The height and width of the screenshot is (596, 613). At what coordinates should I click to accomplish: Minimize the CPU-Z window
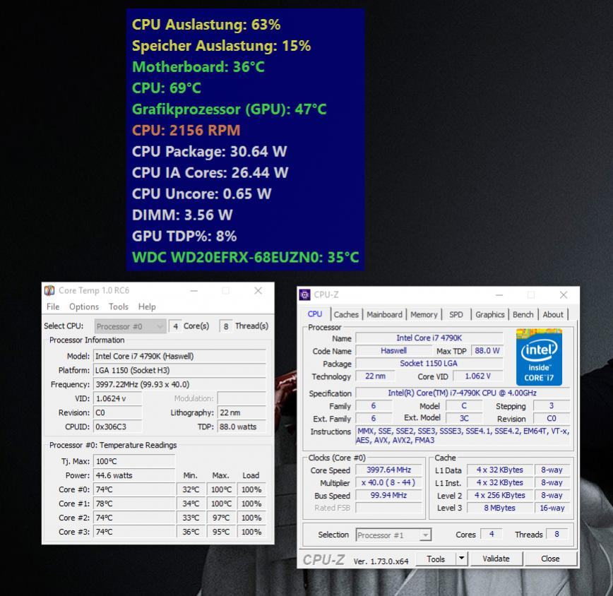click(499, 295)
